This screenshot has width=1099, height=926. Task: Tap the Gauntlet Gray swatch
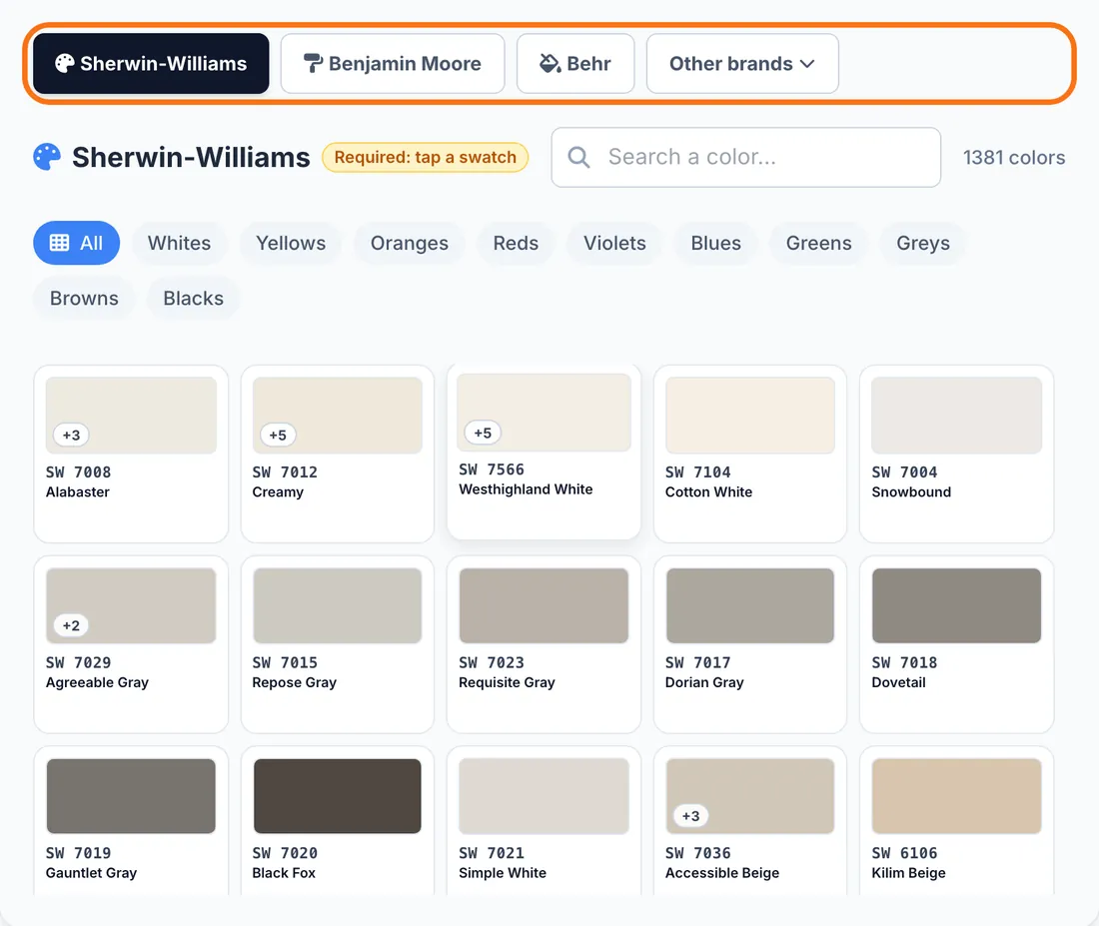(x=131, y=796)
